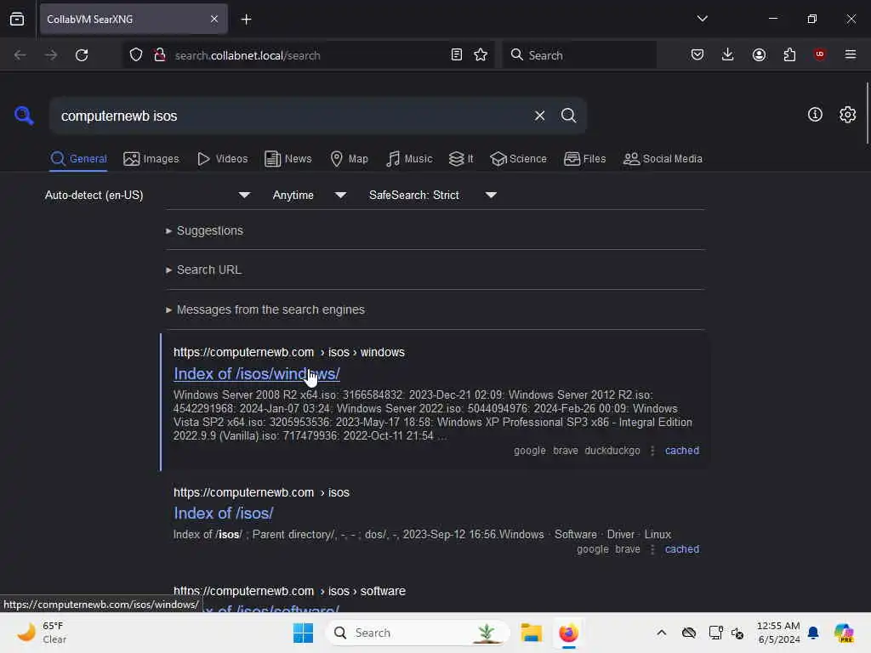
Task: Submit the search with the magnifier button
Action: pos(568,116)
